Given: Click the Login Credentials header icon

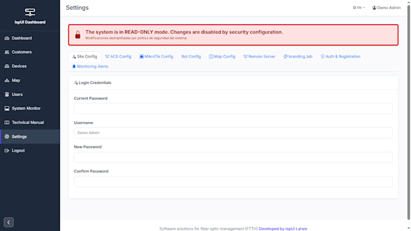Looking at the screenshot, I should [76, 83].
